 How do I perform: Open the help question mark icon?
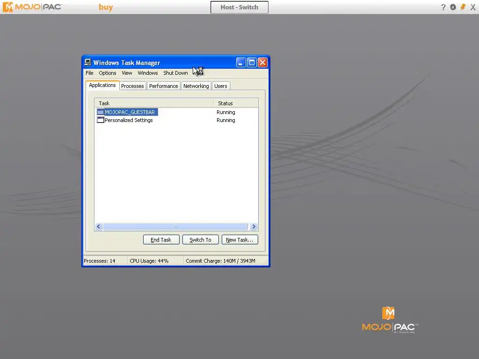point(443,7)
